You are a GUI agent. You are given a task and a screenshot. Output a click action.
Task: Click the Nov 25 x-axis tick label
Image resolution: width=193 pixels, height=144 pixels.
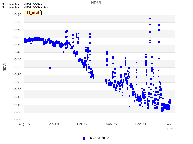pos(111,124)
